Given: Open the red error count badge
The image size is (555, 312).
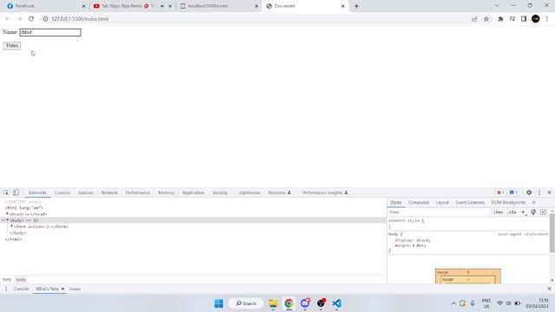Looking at the screenshot, I should click(x=500, y=192).
